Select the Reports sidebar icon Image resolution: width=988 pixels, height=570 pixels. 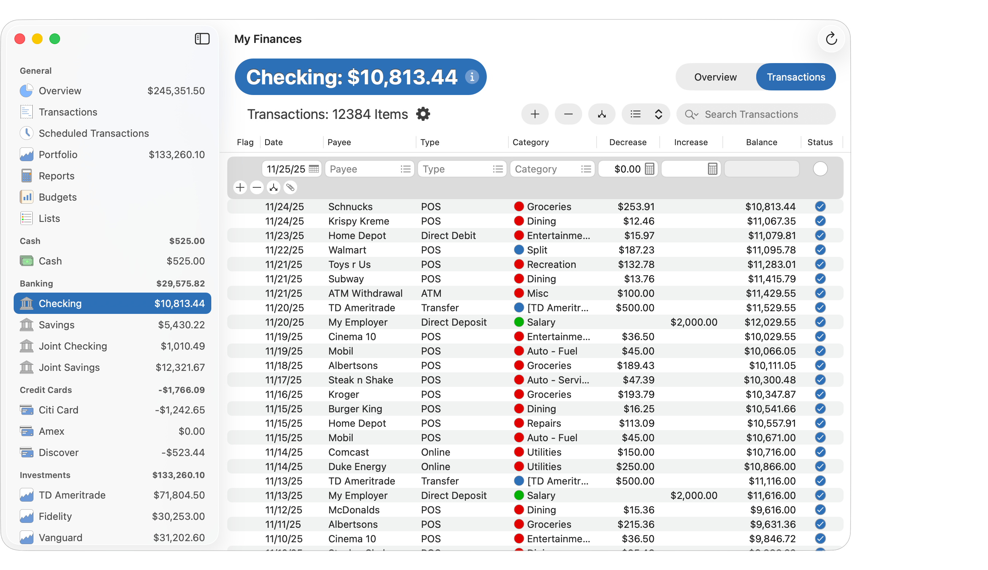point(26,176)
